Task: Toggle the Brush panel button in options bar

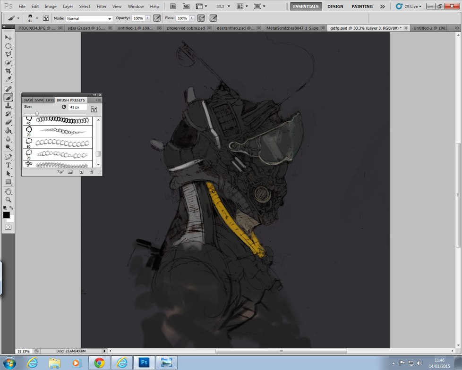Action: click(46, 18)
